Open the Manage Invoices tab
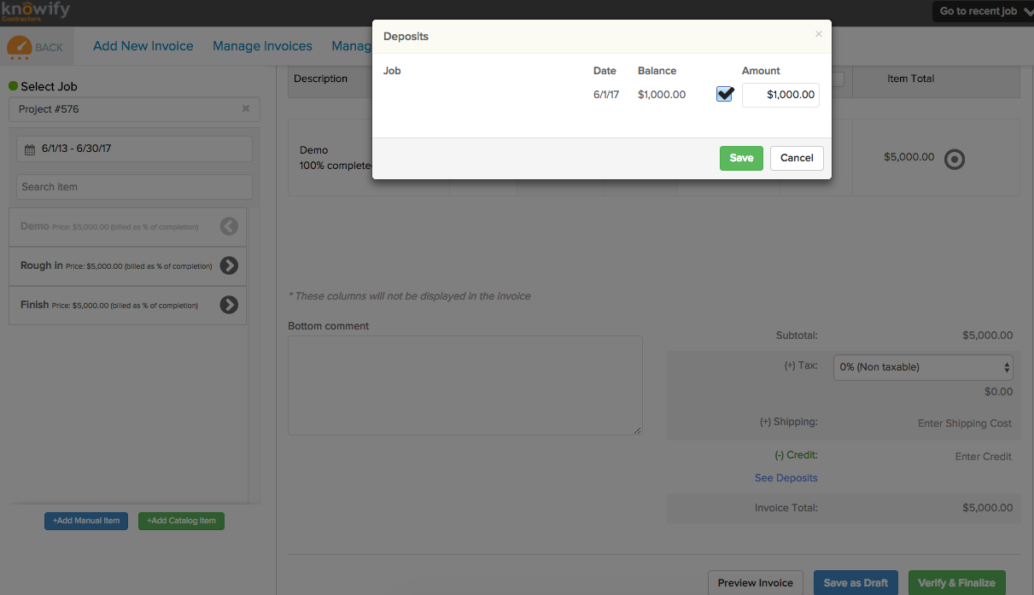 click(262, 46)
